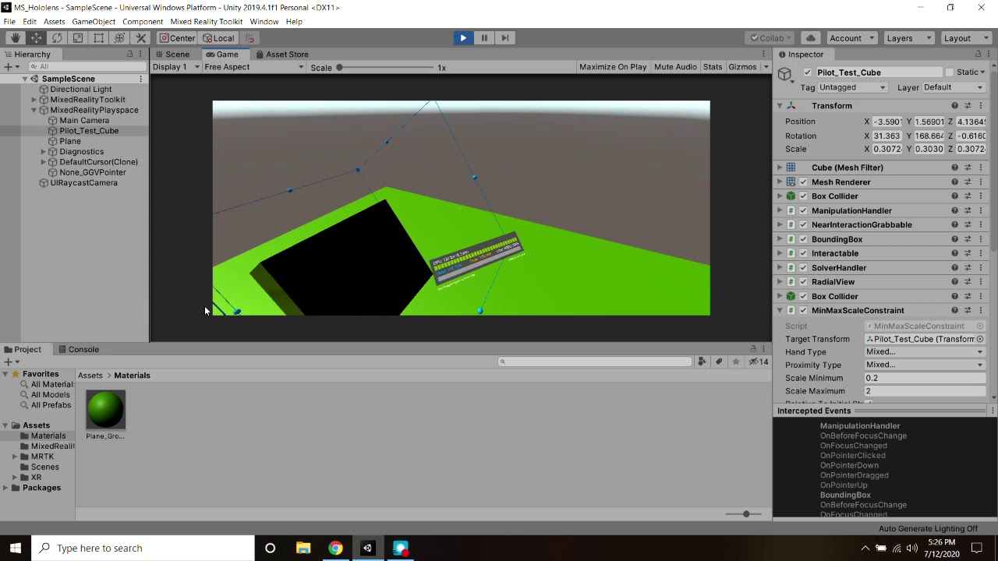Click search by type icon in Project

702,362
